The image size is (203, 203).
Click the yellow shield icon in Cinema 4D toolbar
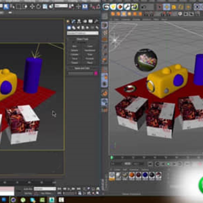(113, 7)
